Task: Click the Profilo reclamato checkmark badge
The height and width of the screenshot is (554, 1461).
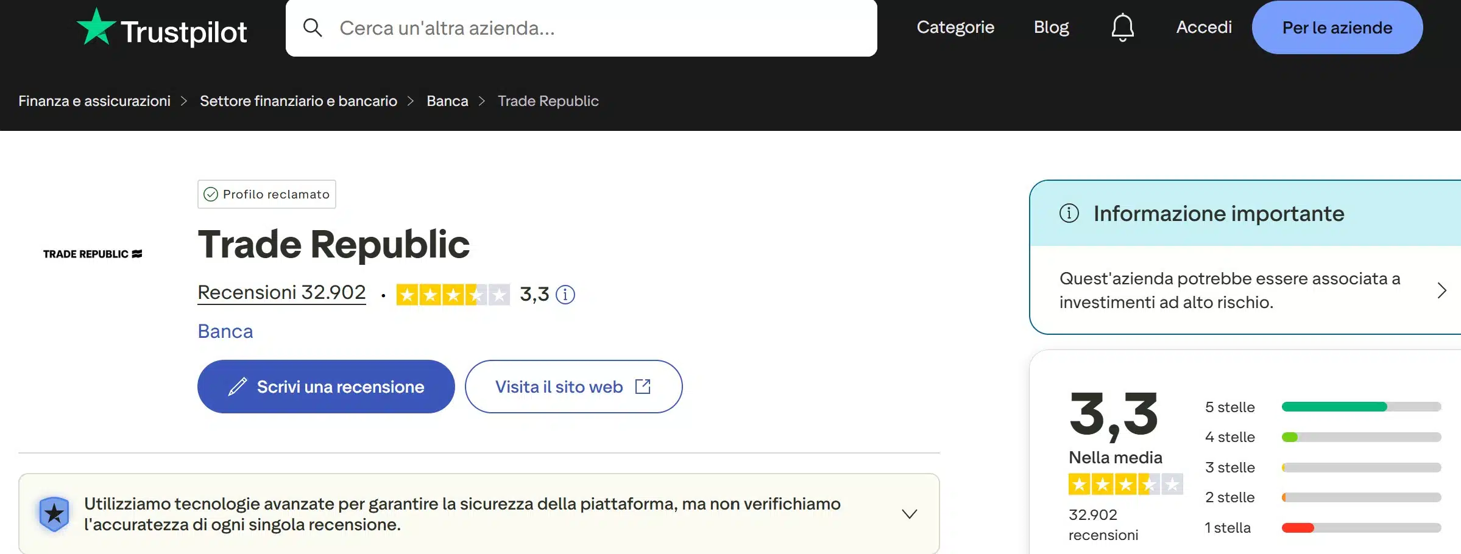Action: coord(211,194)
